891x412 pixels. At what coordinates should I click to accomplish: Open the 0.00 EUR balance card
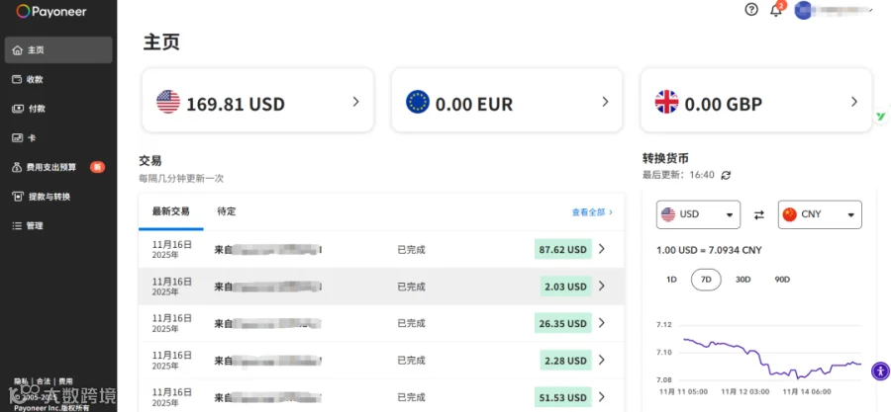(507, 101)
